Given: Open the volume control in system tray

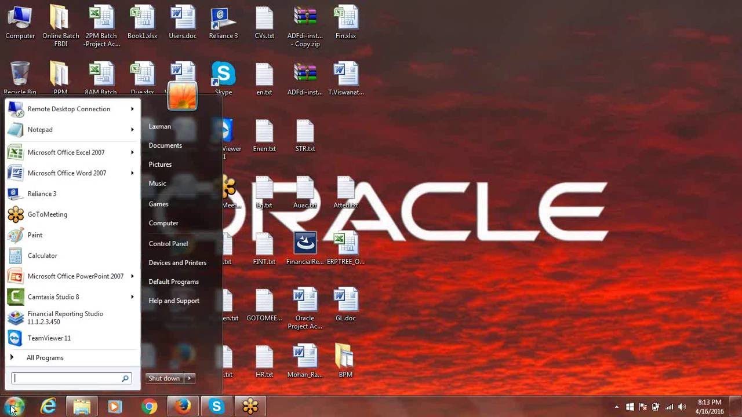Looking at the screenshot, I should [682, 407].
